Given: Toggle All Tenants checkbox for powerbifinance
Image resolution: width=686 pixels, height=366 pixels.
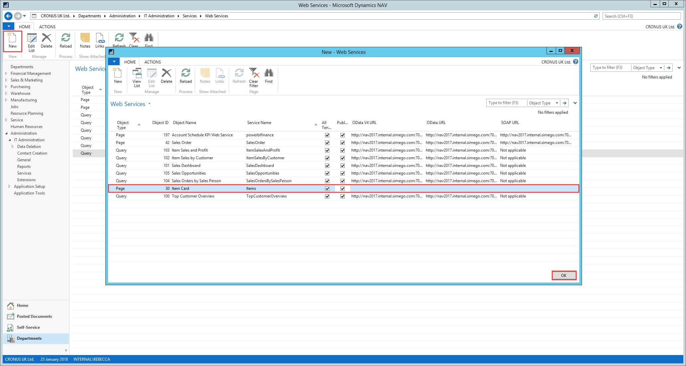Looking at the screenshot, I should tap(327, 135).
